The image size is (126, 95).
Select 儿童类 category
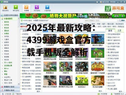7,39
